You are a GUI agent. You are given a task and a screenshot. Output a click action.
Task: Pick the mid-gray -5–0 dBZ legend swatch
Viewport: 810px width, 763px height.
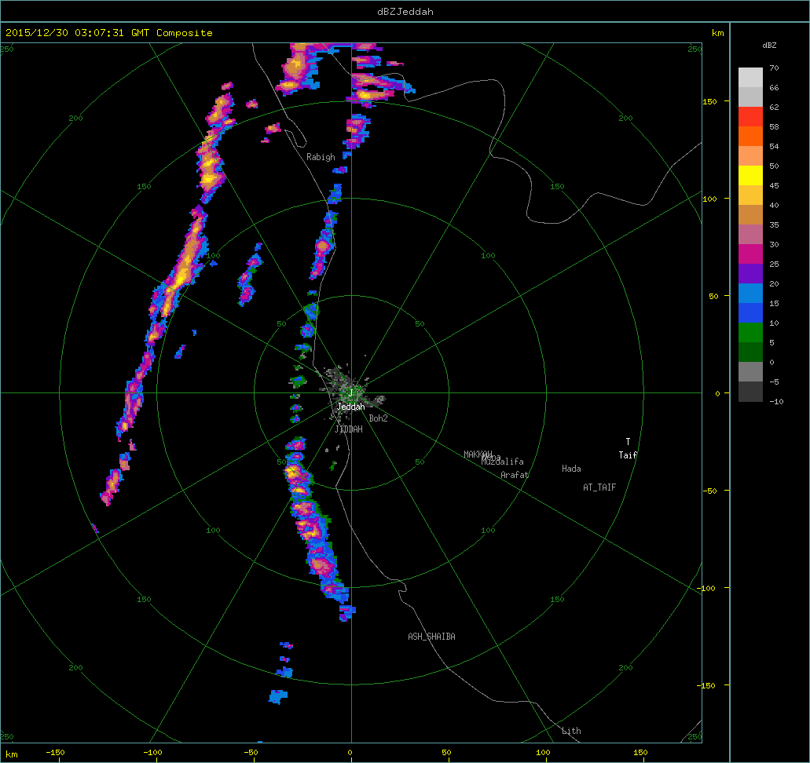point(750,372)
